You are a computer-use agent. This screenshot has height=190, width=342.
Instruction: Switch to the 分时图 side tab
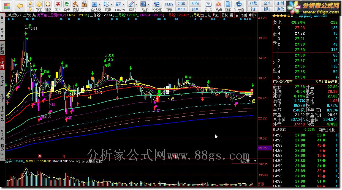point(2,48)
